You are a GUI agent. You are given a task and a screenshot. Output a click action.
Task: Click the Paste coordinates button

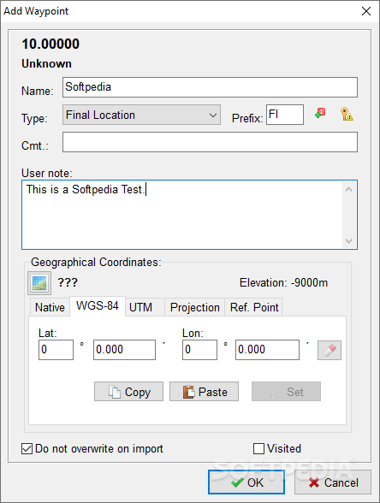[204, 392]
